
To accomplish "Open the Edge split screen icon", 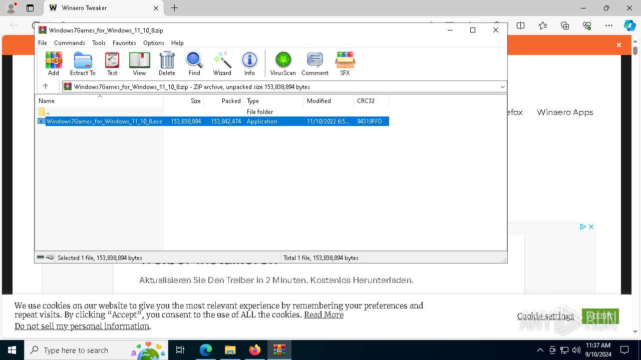I will 521,25.
